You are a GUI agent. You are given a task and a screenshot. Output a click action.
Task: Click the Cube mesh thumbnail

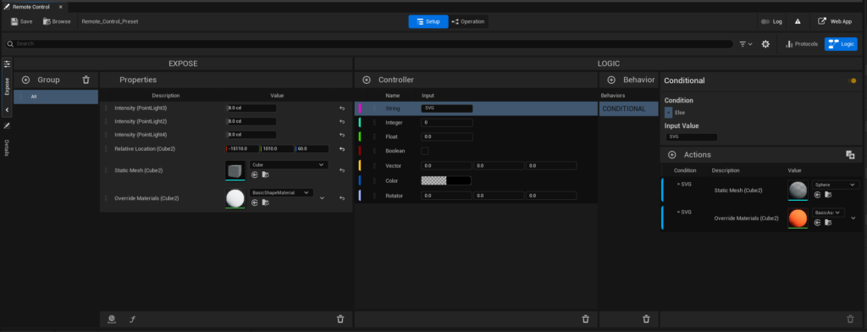235,170
